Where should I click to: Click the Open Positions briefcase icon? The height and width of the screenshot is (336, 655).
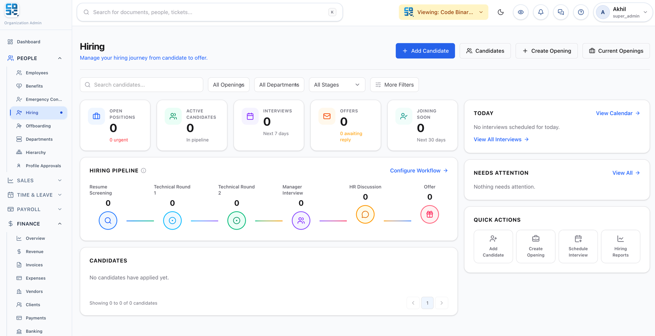click(96, 116)
